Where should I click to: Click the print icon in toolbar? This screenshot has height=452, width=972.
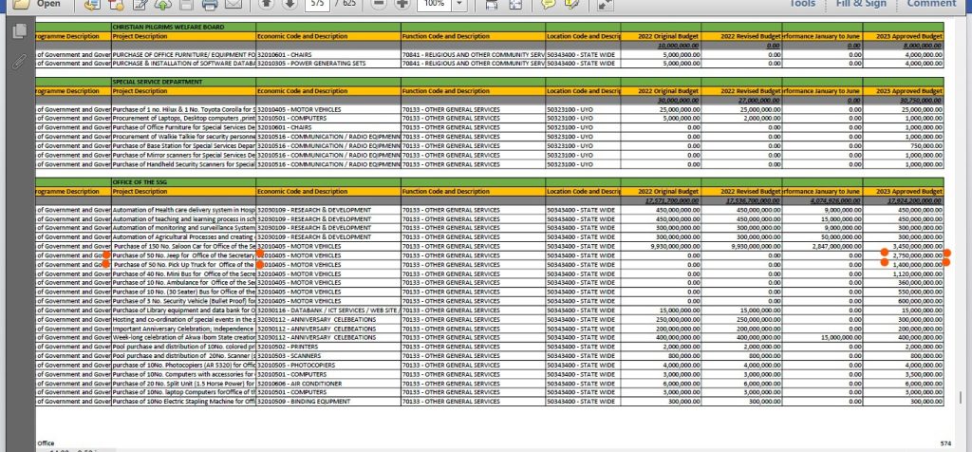[210, 4]
